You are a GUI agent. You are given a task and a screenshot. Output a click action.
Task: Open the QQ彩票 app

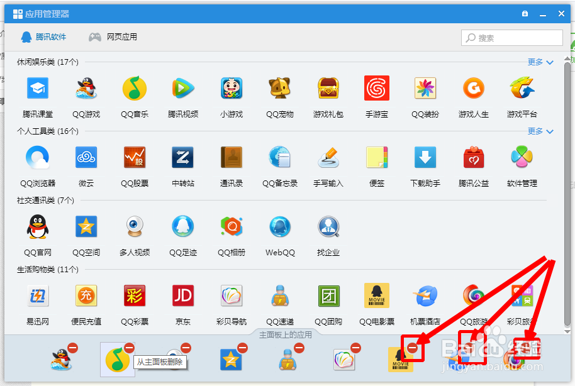[x=135, y=295]
